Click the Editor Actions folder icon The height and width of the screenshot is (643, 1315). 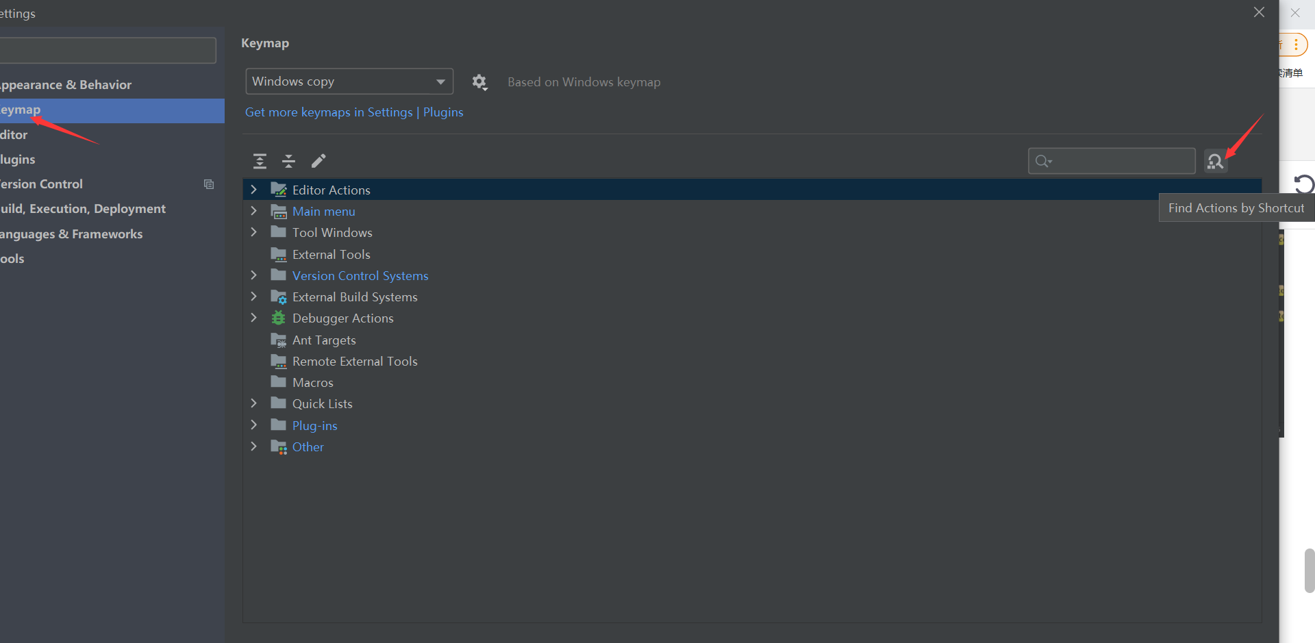pyautogui.click(x=278, y=190)
